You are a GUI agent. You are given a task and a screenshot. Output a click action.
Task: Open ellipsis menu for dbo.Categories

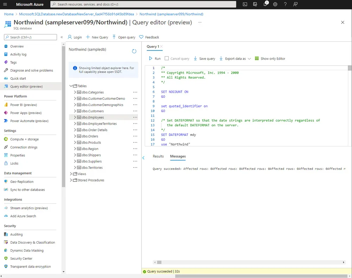click(x=135, y=92)
